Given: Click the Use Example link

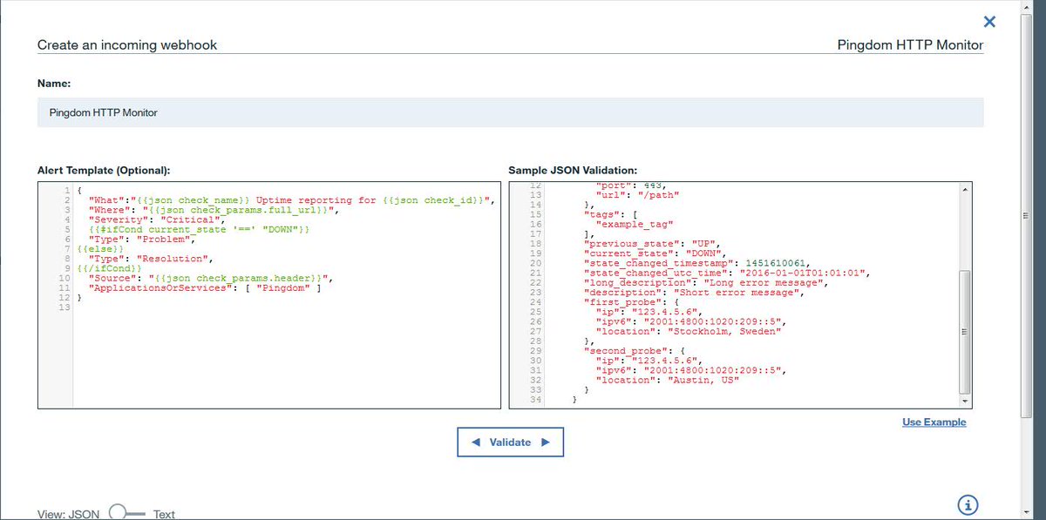Looking at the screenshot, I should (934, 422).
